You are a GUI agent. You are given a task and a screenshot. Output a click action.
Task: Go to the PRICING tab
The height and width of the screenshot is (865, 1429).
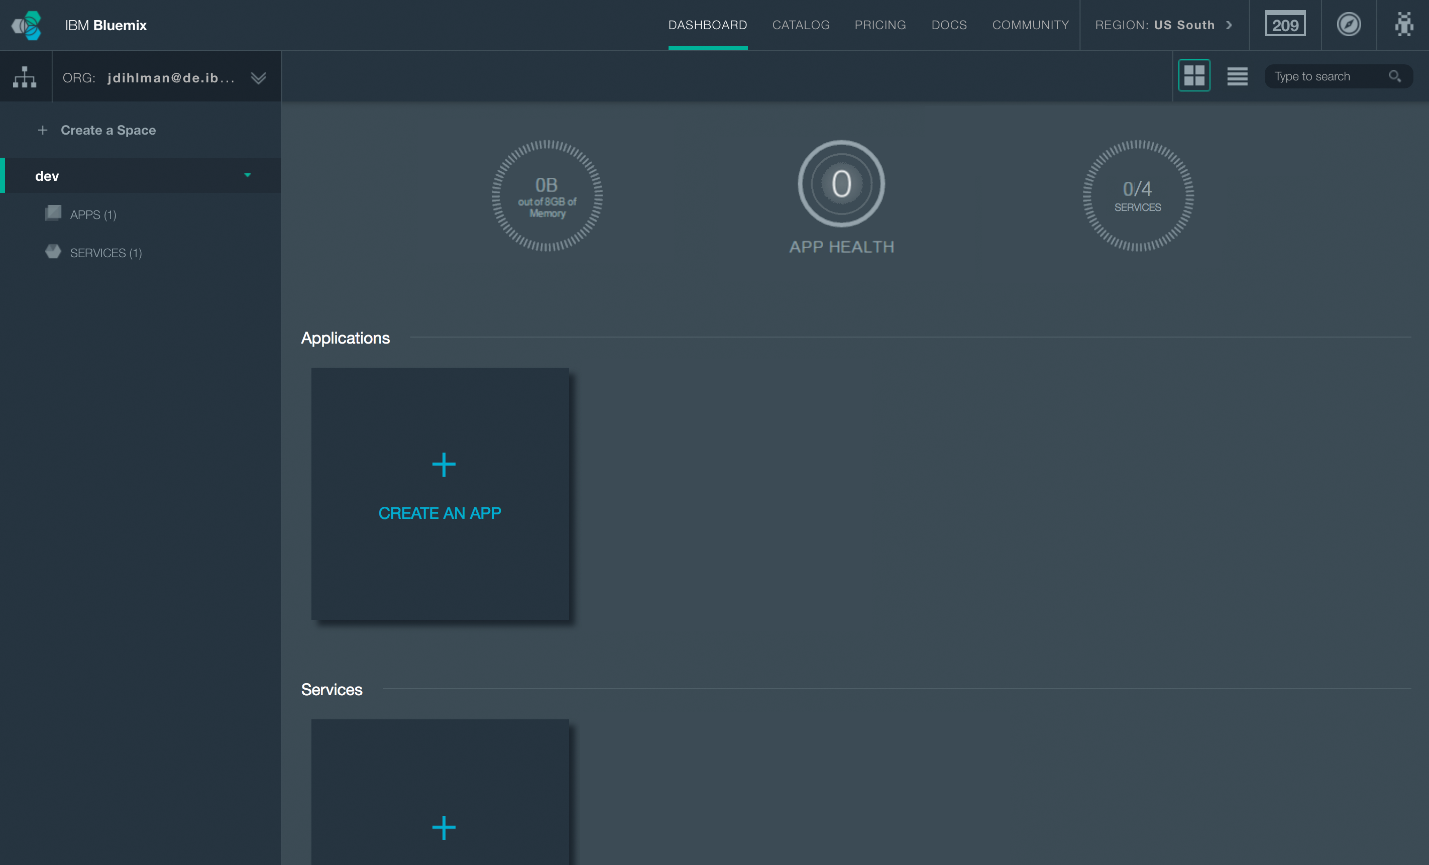point(880,25)
